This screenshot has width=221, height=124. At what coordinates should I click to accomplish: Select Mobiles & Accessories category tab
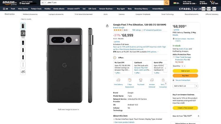point(30,14)
